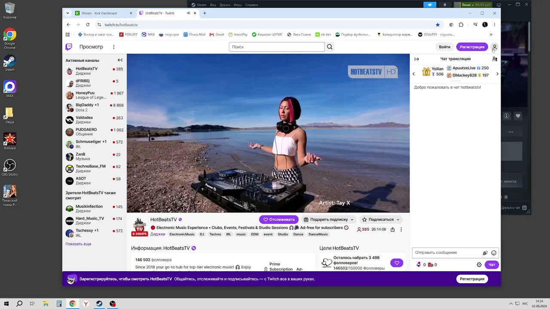Open Игры menu in Steam window
This screenshot has width=550, height=309.
pyautogui.click(x=238, y=5)
